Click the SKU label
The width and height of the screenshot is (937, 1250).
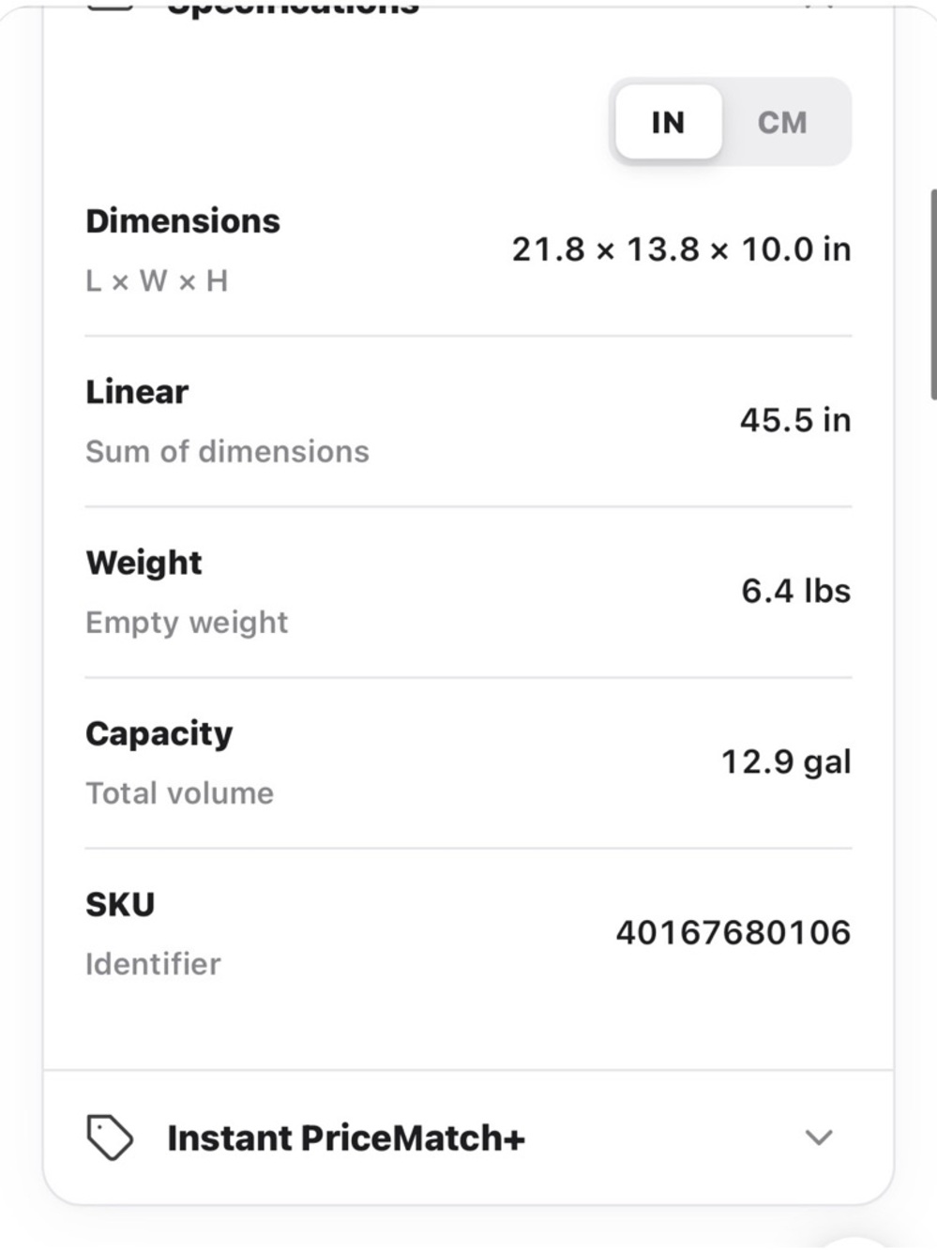tap(120, 904)
